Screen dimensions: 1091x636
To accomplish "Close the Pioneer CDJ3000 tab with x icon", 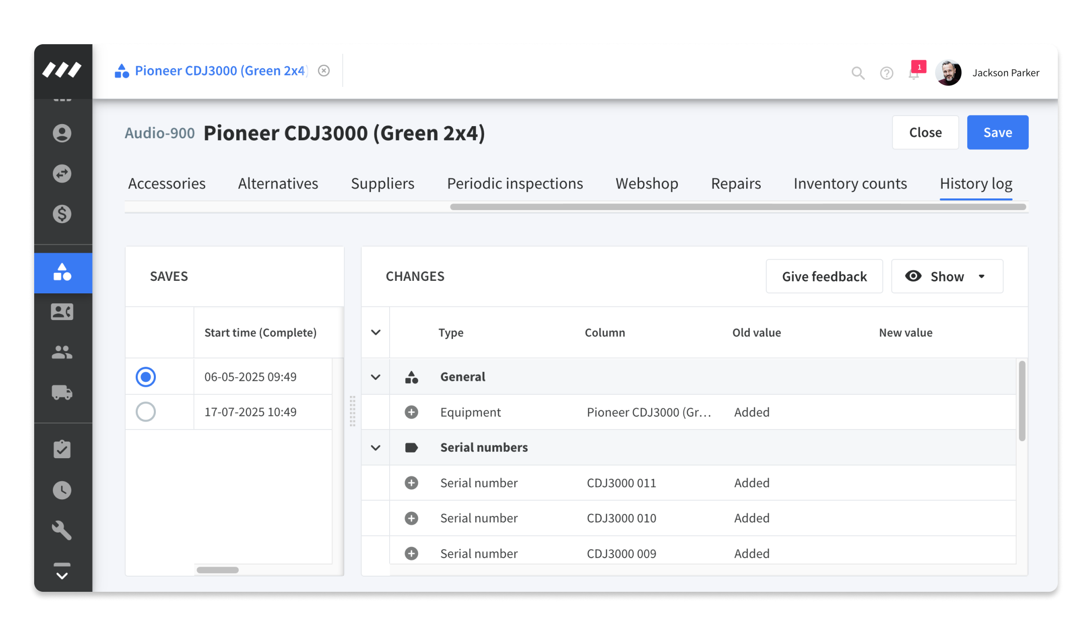I will click(324, 71).
